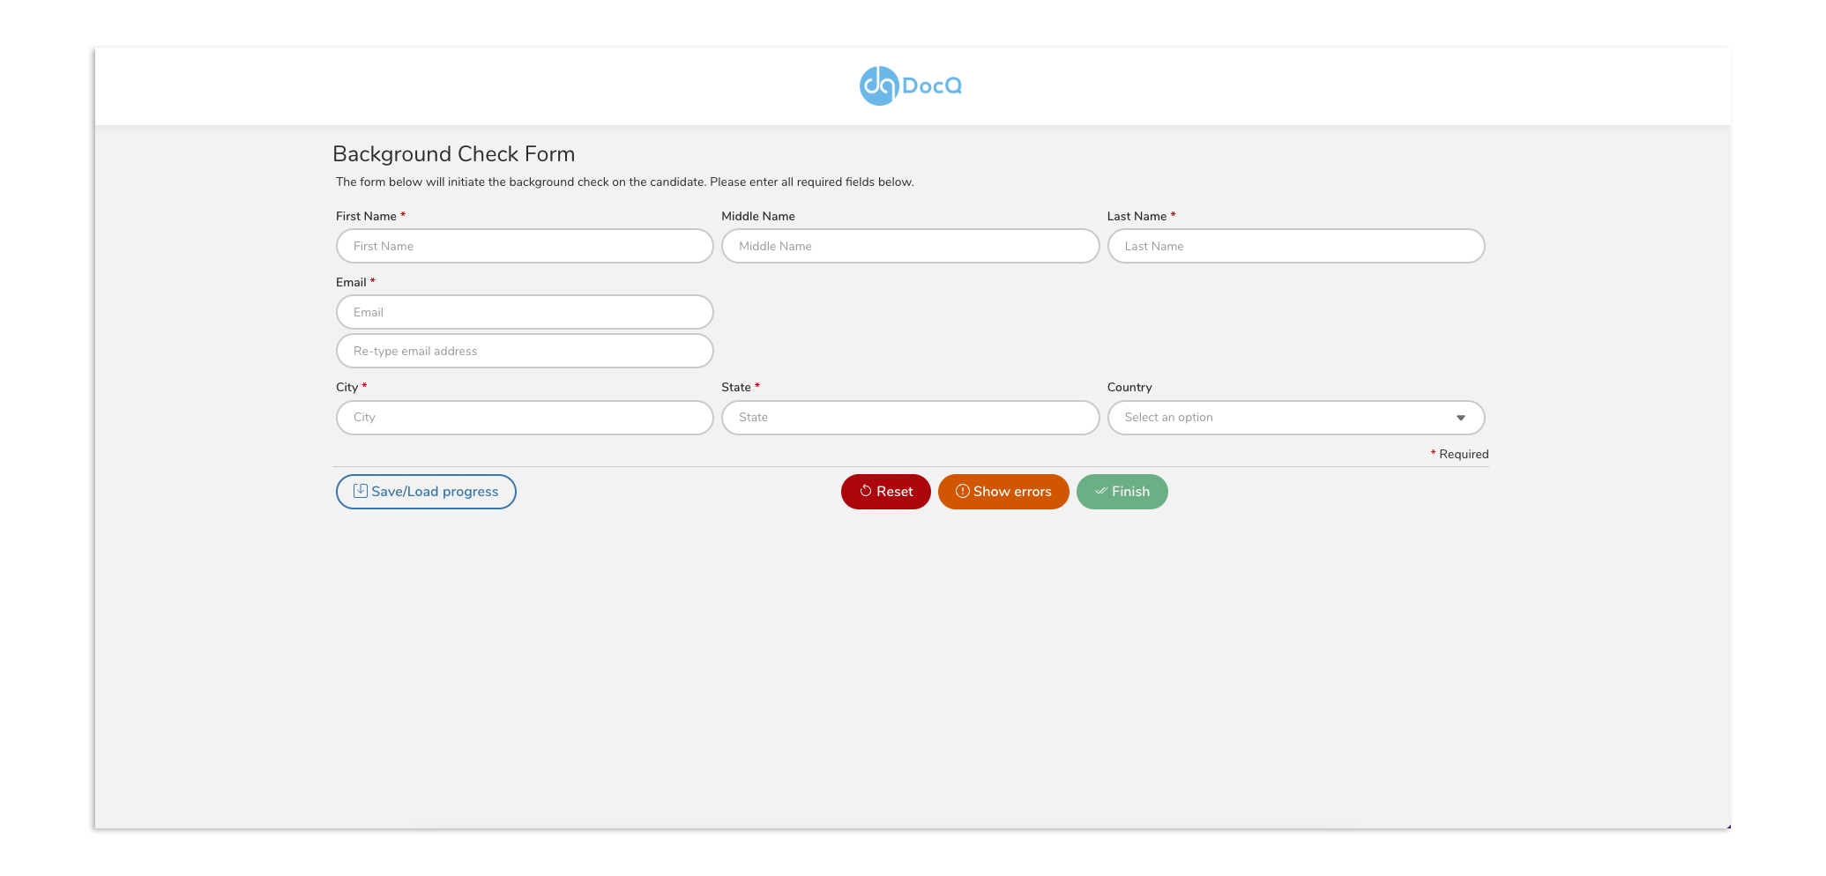
Task: Select the City input field
Action: pos(525,418)
